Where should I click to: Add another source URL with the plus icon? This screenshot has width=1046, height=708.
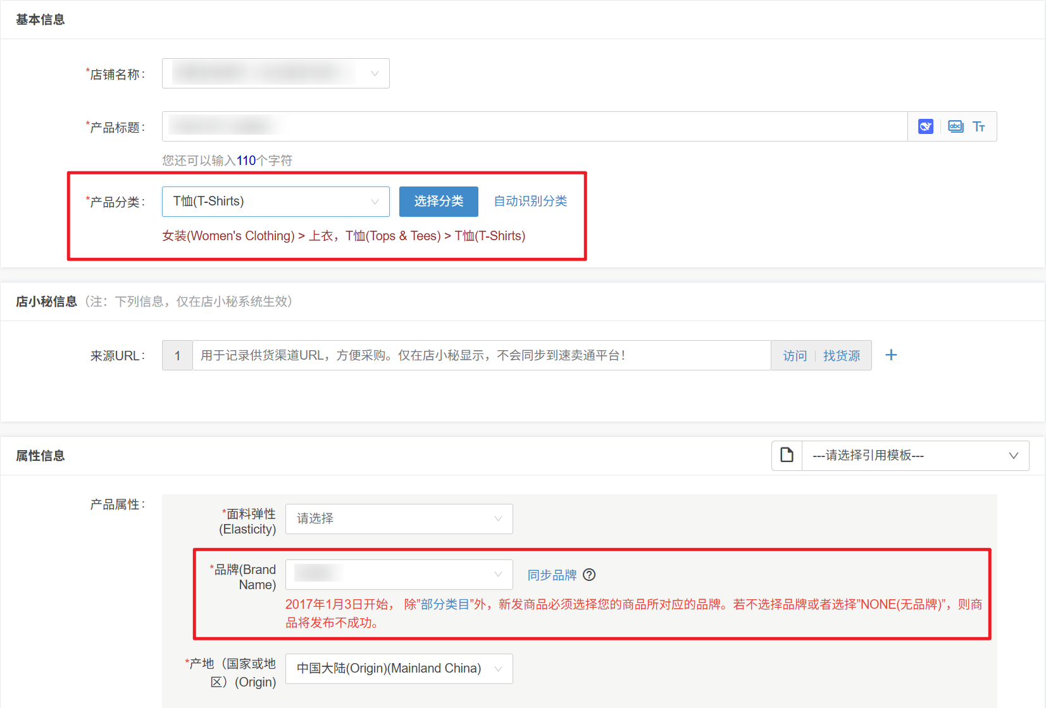[x=891, y=355]
